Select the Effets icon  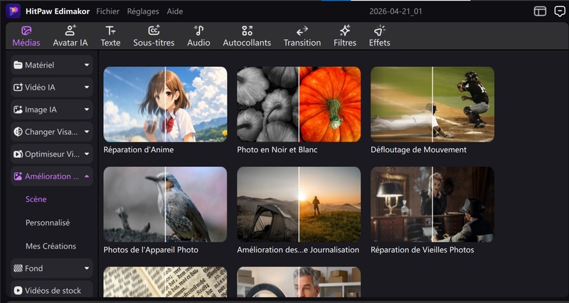tap(380, 31)
